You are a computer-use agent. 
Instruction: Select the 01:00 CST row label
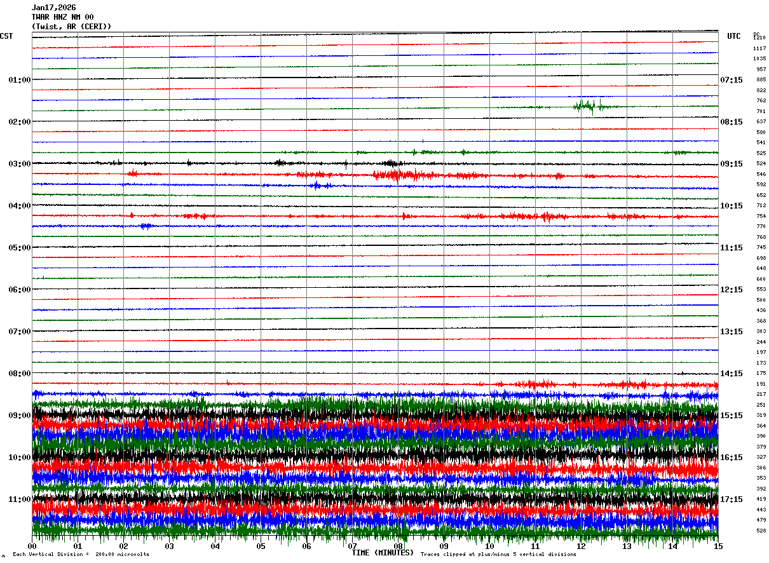pos(19,80)
